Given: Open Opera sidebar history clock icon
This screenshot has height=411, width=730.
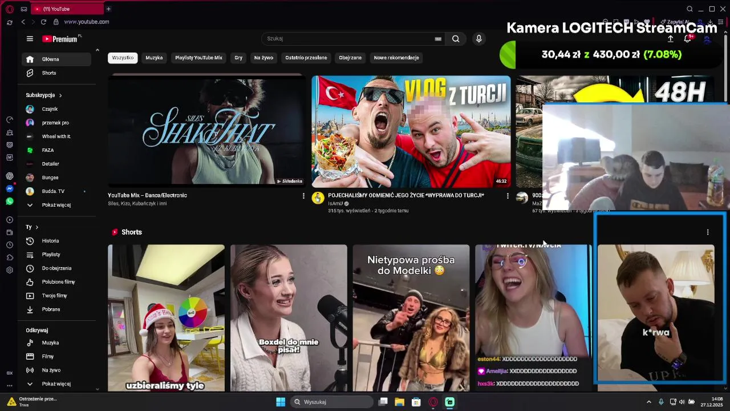Looking at the screenshot, I should 10,245.
